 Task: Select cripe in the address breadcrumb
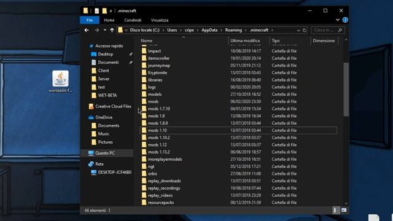189,30
